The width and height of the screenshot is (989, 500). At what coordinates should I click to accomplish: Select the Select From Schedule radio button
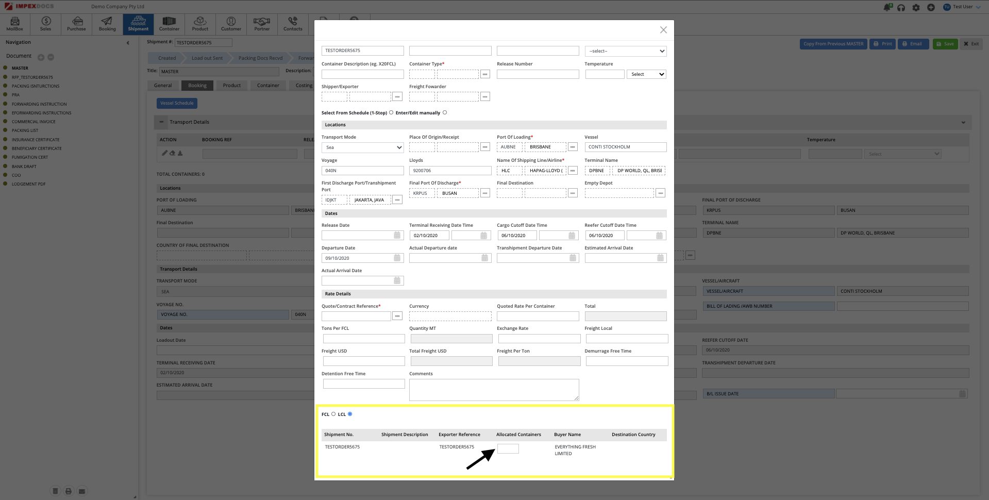click(x=391, y=112)
